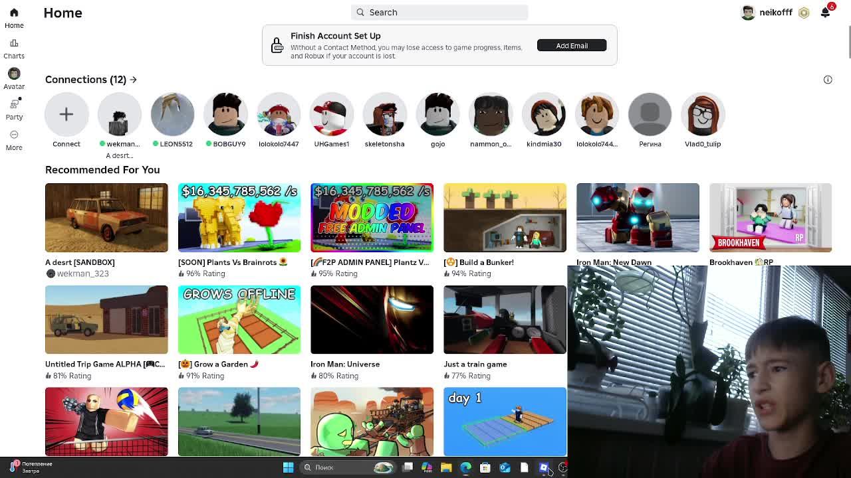This screenshot has height=478, width=851.
Task: Click the Robux icon next to username
Action: coord(804,13)
